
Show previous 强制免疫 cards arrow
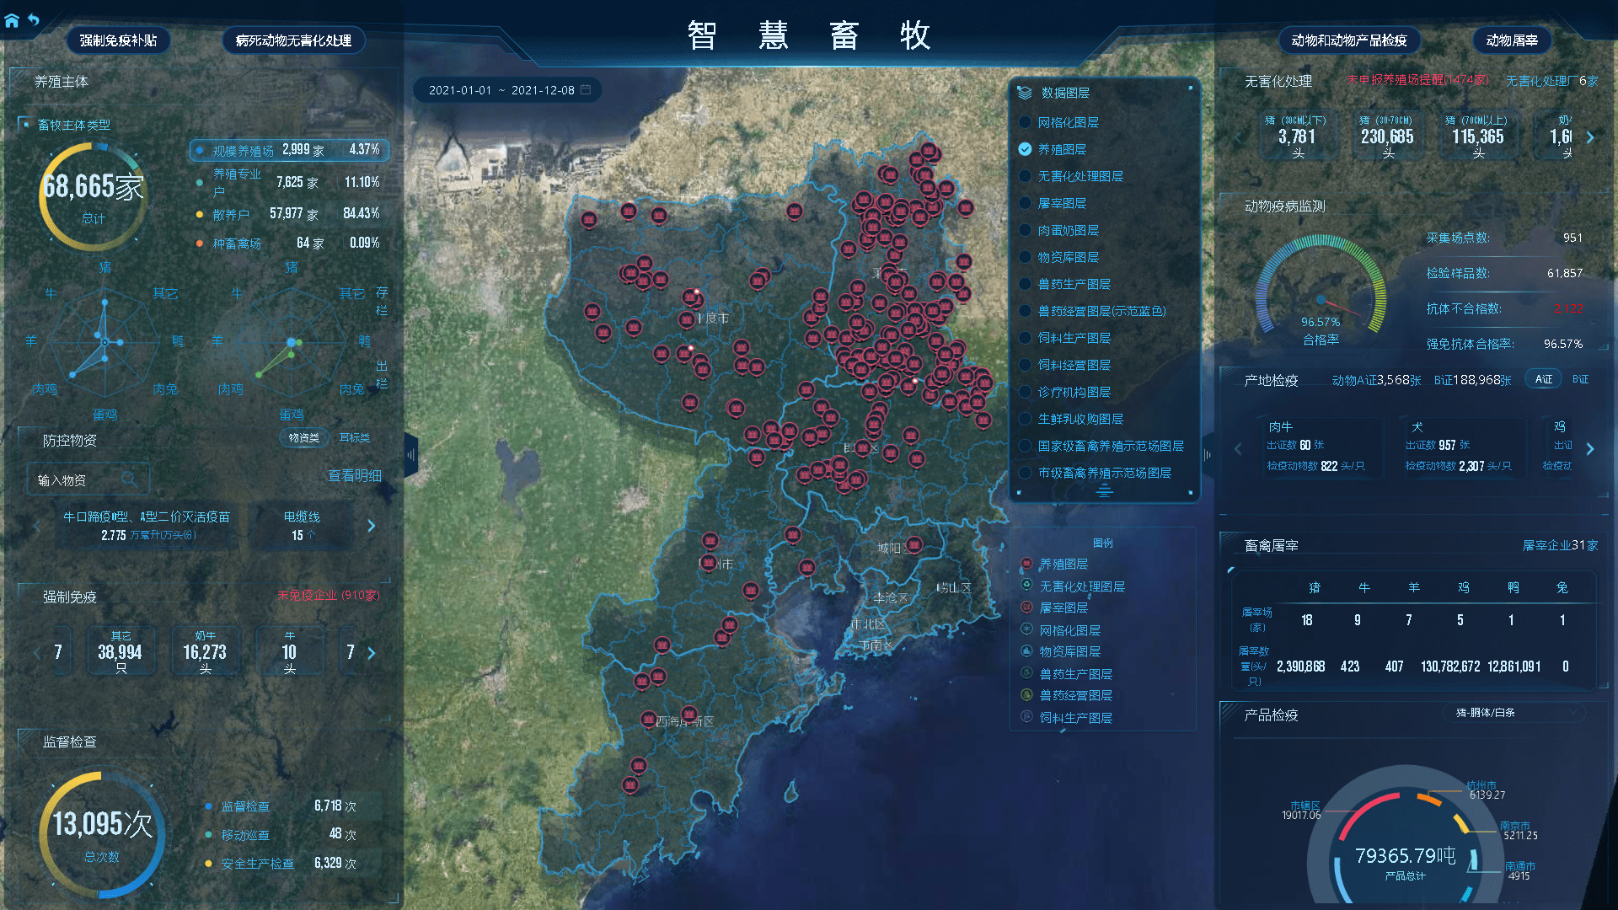37,652
